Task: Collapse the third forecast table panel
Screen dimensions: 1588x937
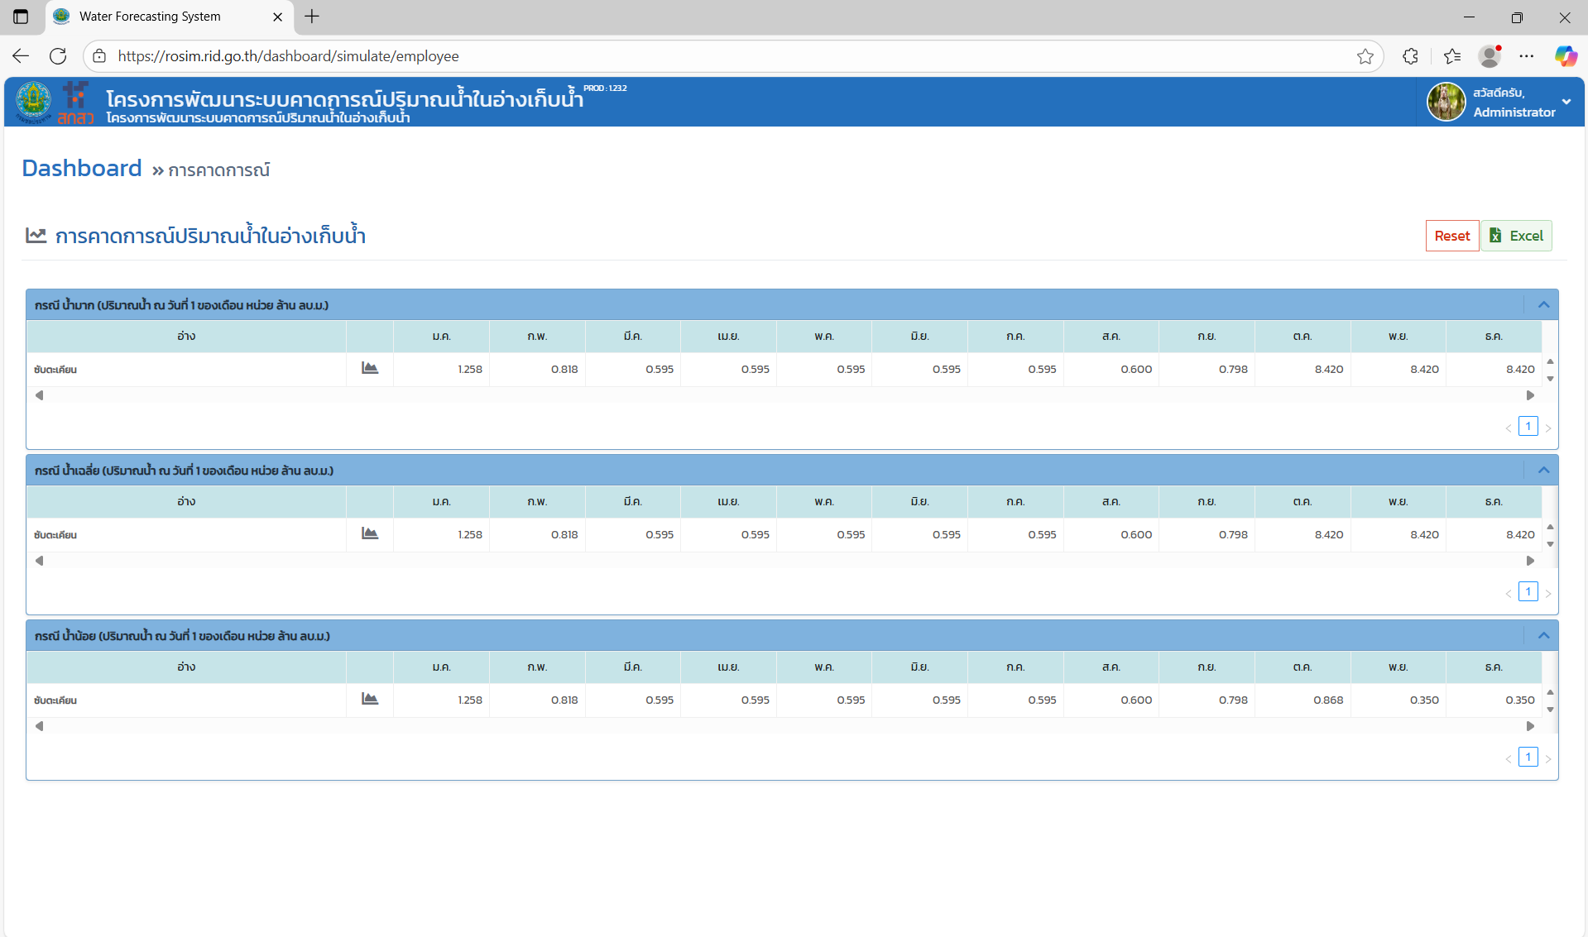Action: point(1543,636)
